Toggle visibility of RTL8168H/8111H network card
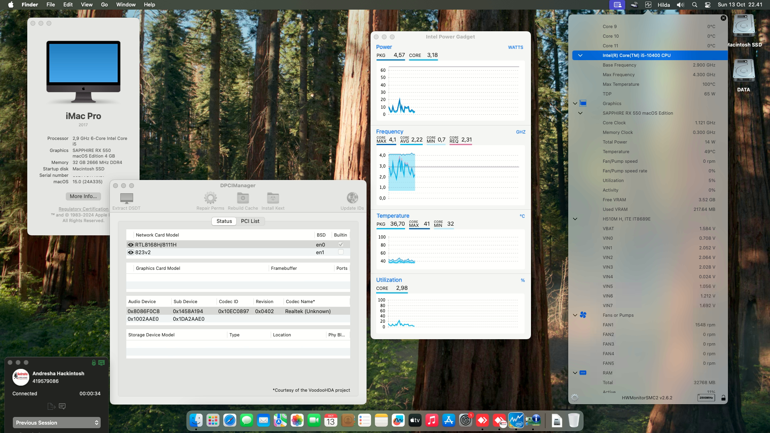The height and width of the screenshot is (433, 770). coord(130,244)
